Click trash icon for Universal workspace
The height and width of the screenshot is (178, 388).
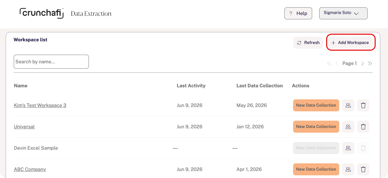363,127
